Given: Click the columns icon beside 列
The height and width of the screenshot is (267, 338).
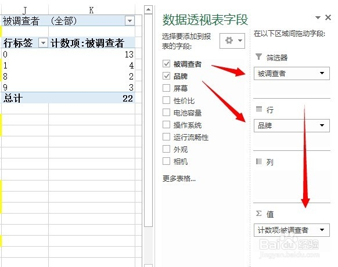Looking at the screenshot, I should [258, 161].
